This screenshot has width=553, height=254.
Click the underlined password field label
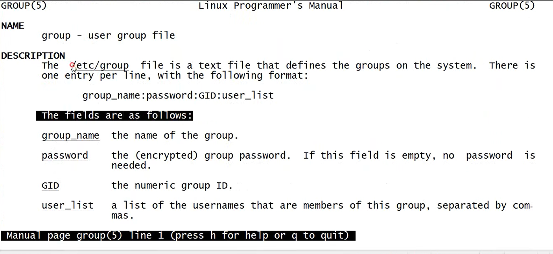[65, 156]
